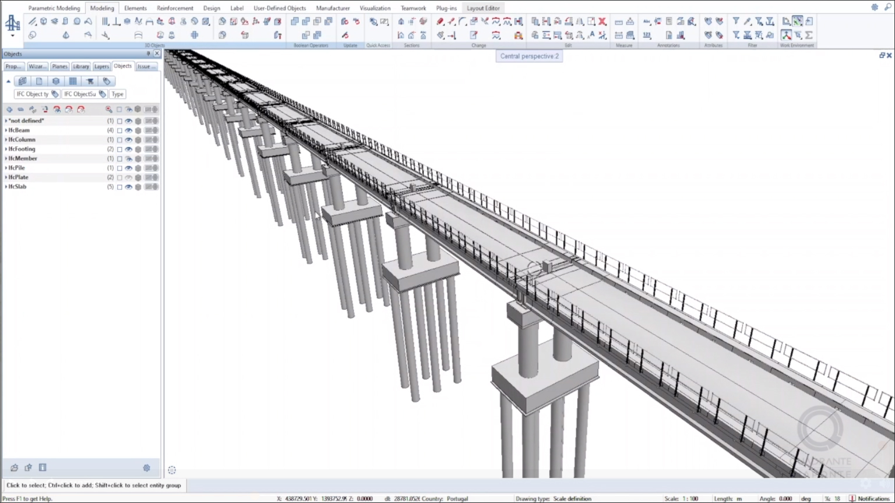Click the red X Delete tool
This screenshot has width=895, height=503.
tap(602, 22)
